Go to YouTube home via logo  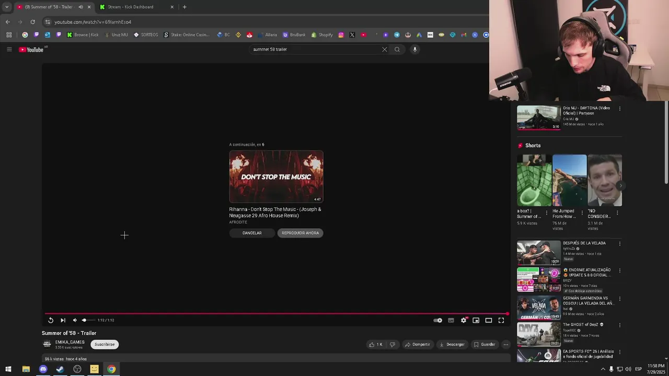pyautogui.click(x=31, y=50)
